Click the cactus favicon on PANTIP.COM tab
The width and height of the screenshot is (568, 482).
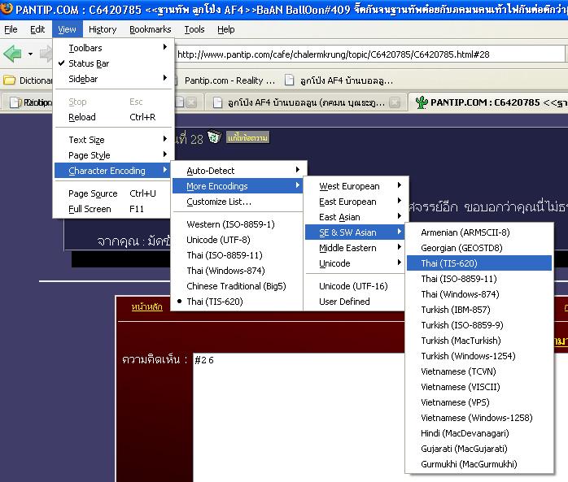422,102
